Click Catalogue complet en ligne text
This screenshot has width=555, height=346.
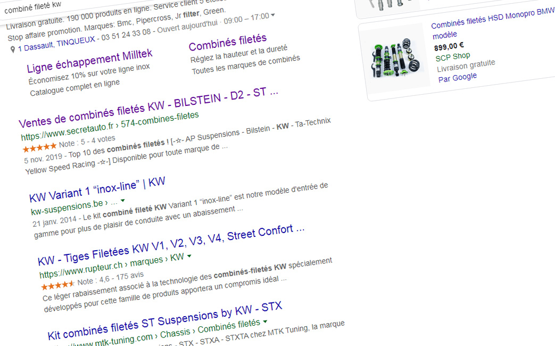(74, 88)
